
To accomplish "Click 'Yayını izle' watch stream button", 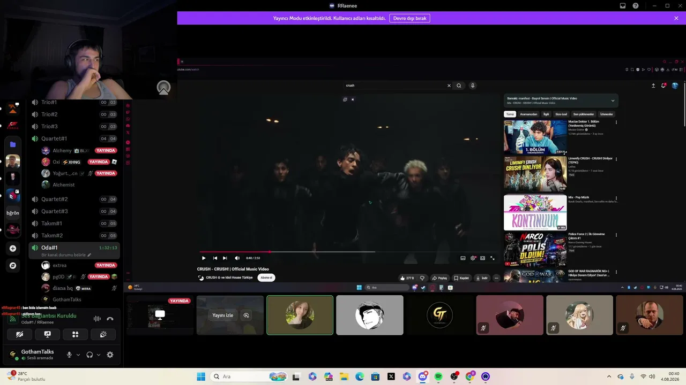I will coord(223,315).
